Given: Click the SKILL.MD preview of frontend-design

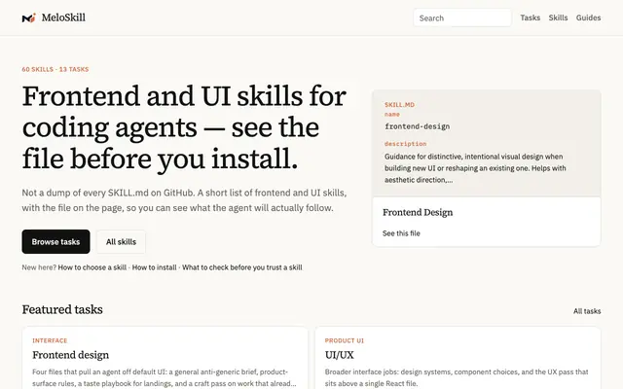Looking at the screenshot, I should point(487,143).
